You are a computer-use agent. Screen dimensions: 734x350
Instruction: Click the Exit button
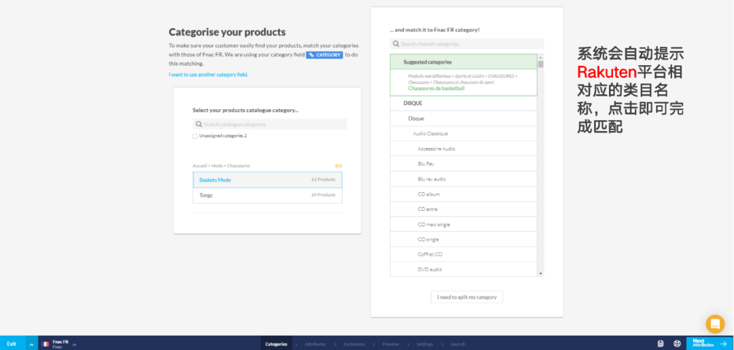pos(12,344)
